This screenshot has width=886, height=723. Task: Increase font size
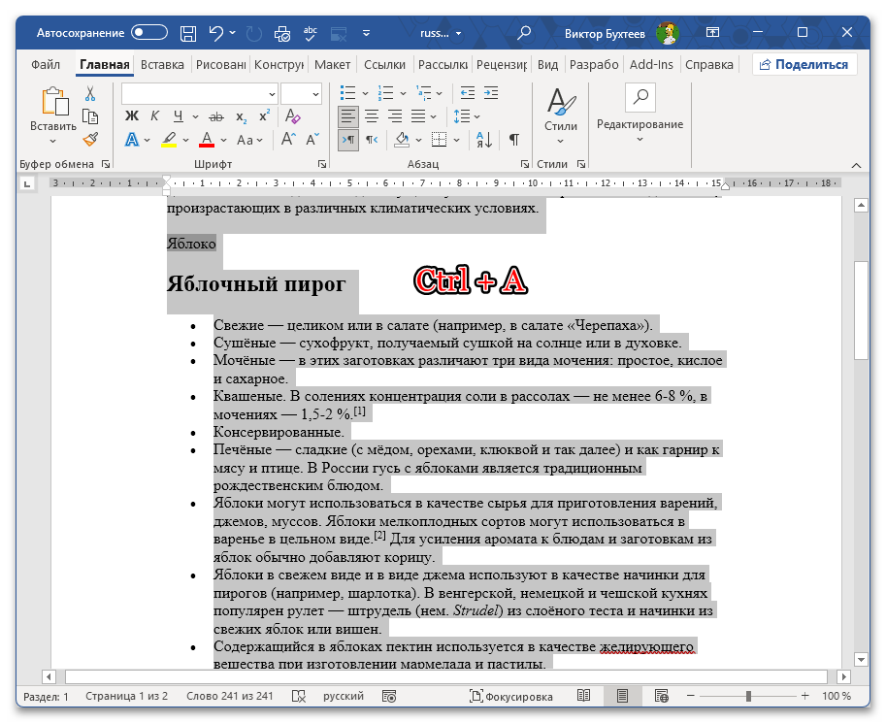288,139
